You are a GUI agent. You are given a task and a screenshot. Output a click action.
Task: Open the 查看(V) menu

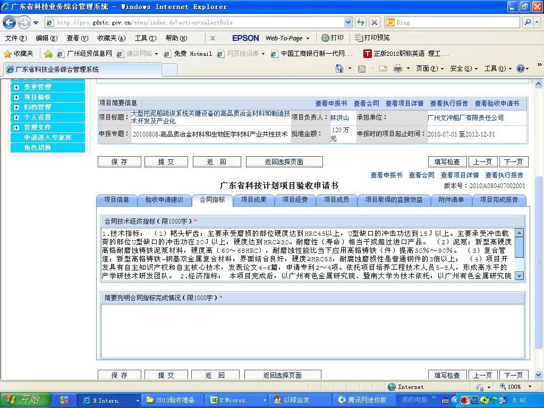[x=78, y=38]
